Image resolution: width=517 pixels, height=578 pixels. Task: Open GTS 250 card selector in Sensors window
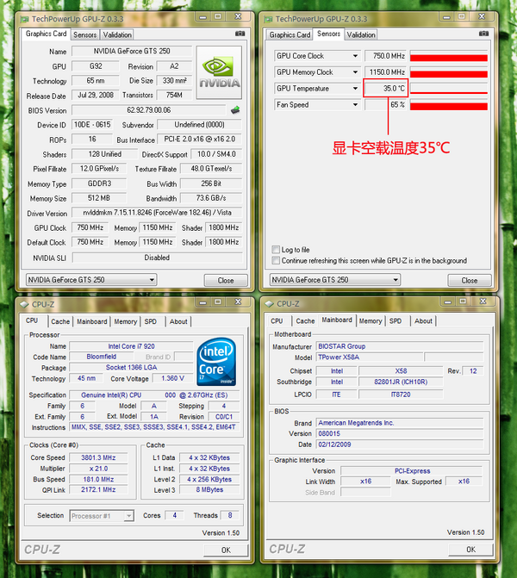point(335,280)
